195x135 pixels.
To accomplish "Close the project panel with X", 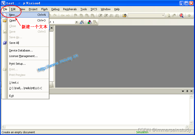I will pos(52,28).
